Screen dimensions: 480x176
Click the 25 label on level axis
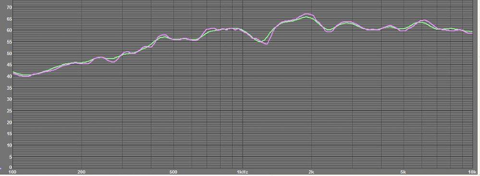(9, 111)
